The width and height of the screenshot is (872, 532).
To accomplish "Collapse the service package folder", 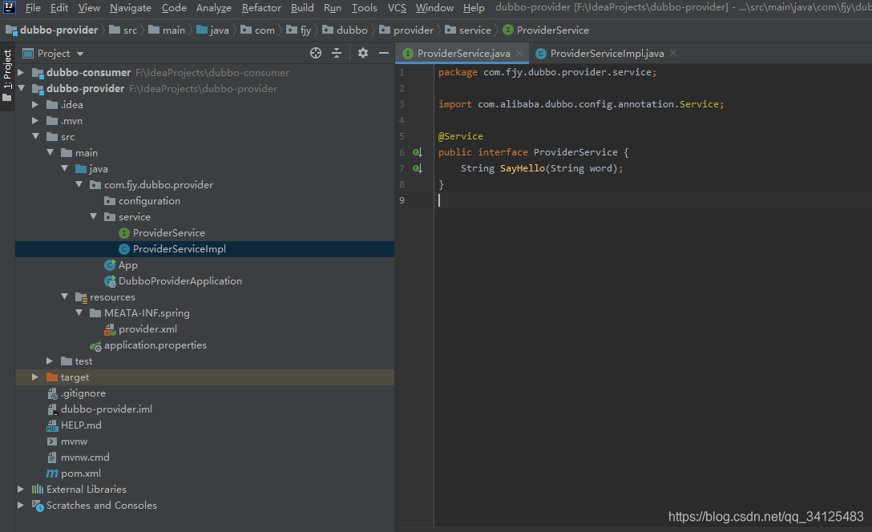I will coord(93,217).
